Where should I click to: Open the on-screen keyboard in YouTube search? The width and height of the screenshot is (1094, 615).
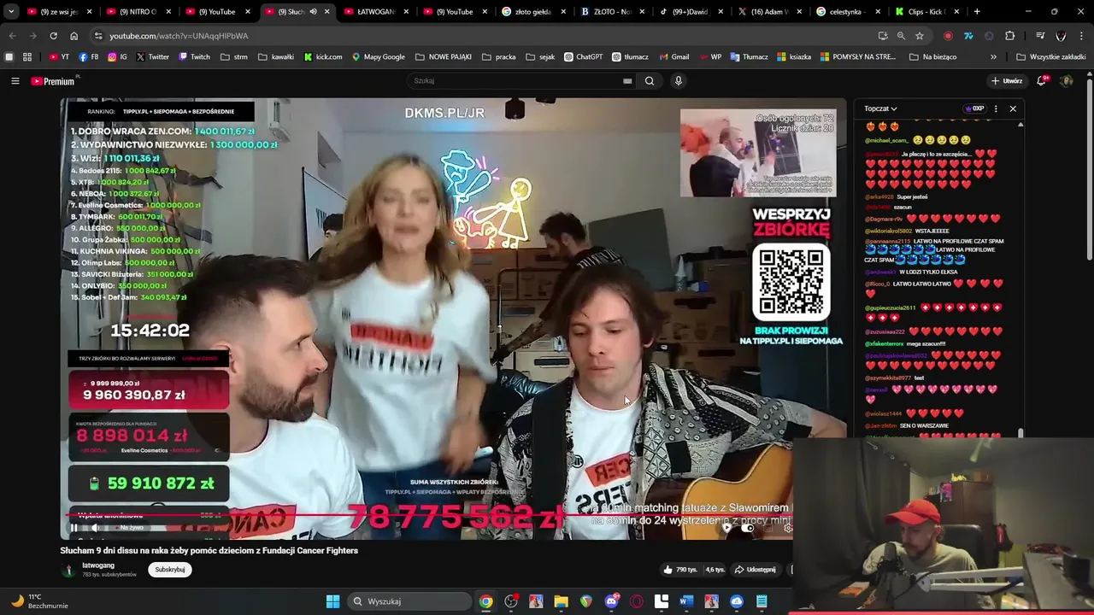627,81
